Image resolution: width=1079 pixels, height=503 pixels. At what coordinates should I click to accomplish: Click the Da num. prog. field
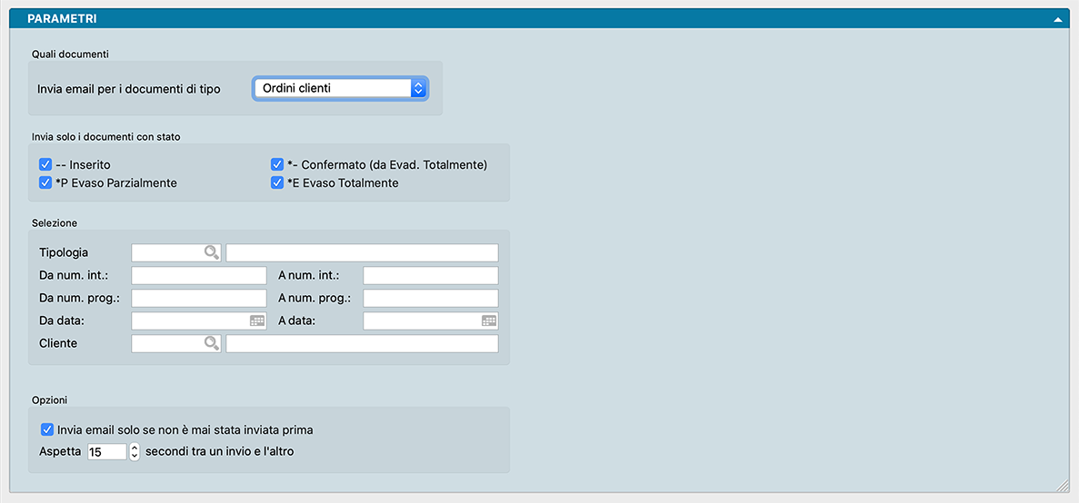point(198,299)
